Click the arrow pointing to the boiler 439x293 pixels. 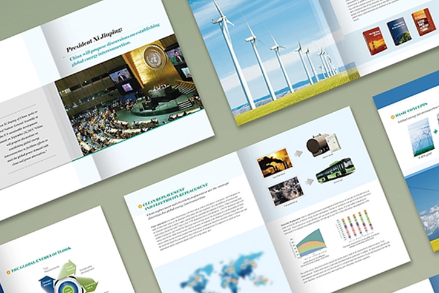[298, 153]
